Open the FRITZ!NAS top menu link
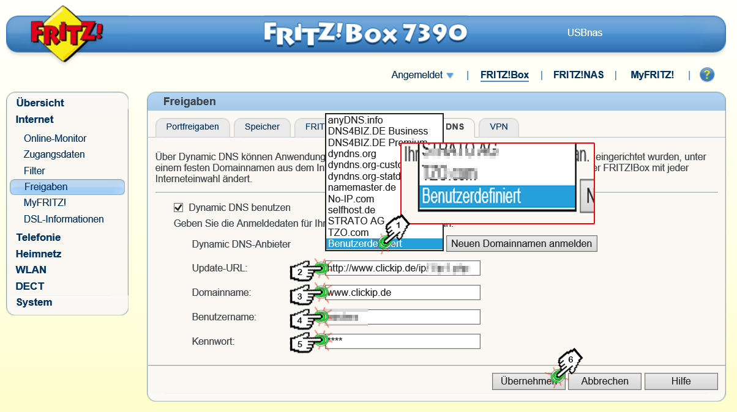Viewport: 737px width, 412px height. pyautogui.click(x=578, y=75)
